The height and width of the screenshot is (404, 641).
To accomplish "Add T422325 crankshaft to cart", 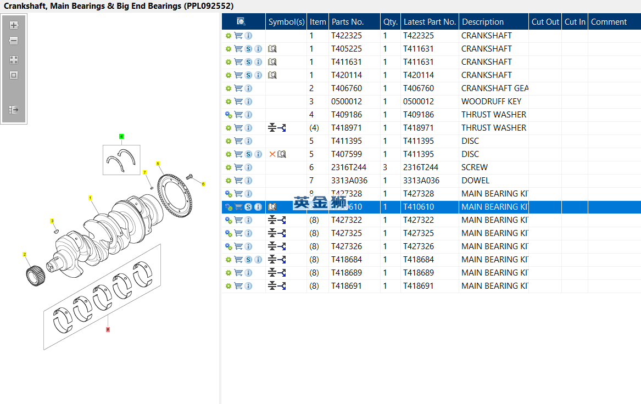I will pos(238,36).
